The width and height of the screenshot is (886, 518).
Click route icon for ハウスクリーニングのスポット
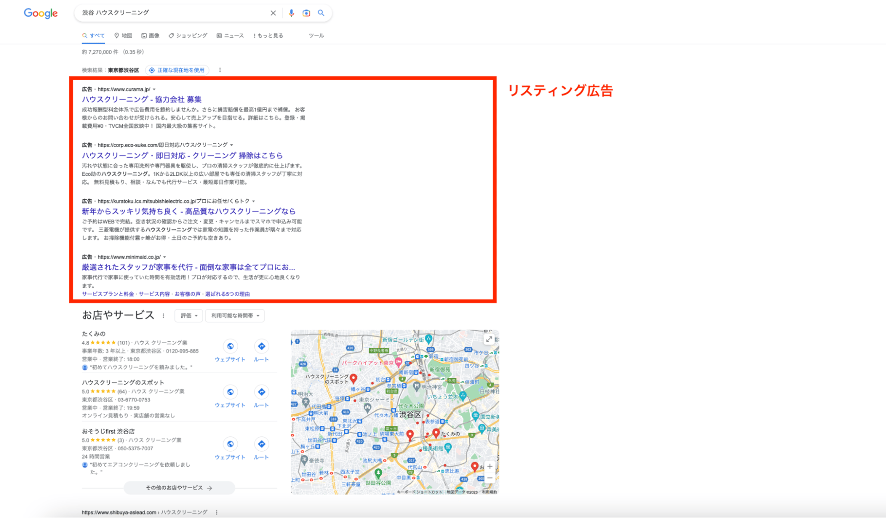[261, 392]
